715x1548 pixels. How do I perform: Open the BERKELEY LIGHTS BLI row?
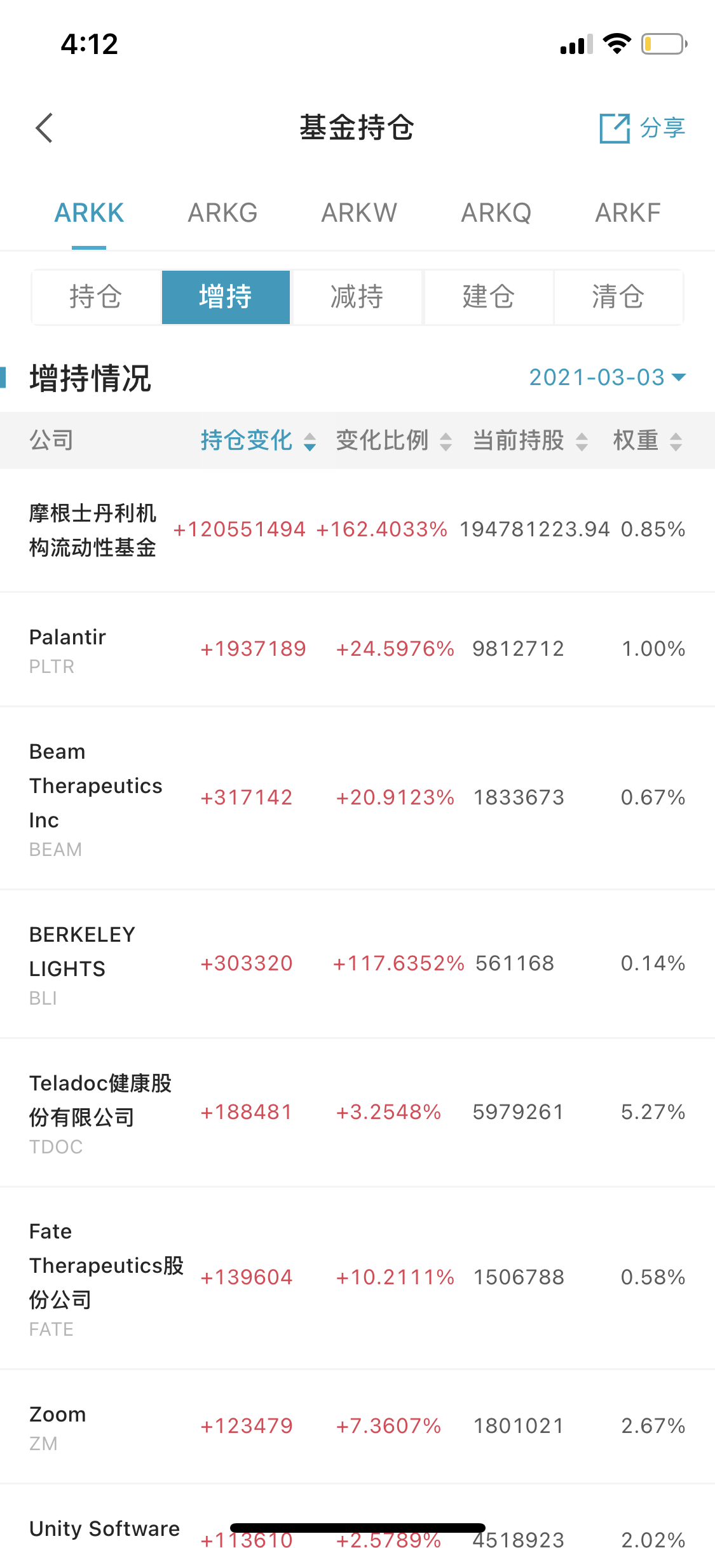pos(357,964)
